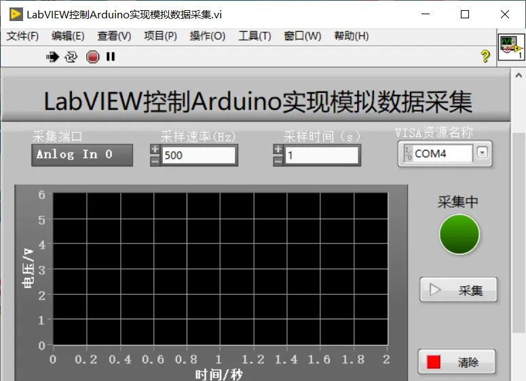Click the X-axis tick value 0.8
This screenshot has height=381, width=526.
tap(186, 359)
